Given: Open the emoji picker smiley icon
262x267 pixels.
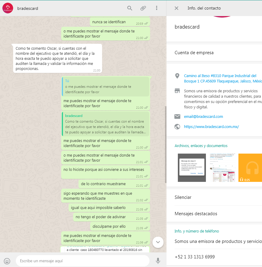Looking at the screenshot, I should pyautogui.click(x=7, y=261).
